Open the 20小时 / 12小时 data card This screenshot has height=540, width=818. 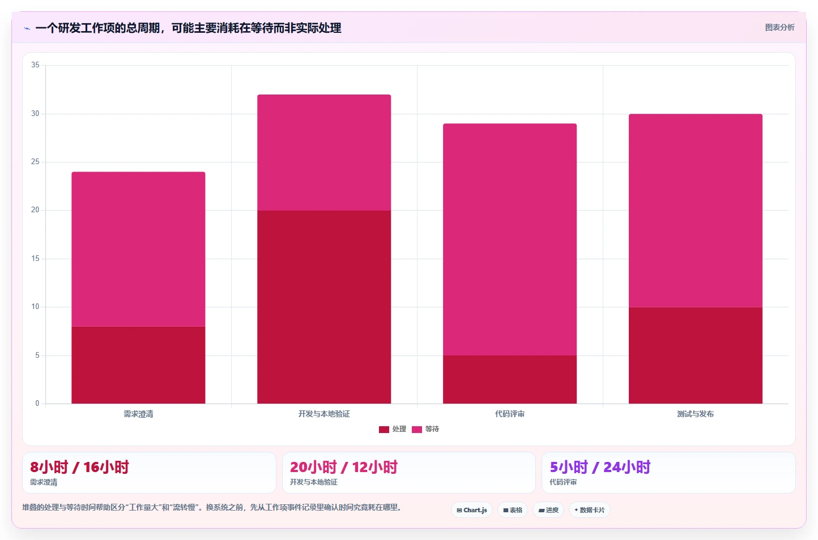409,473
